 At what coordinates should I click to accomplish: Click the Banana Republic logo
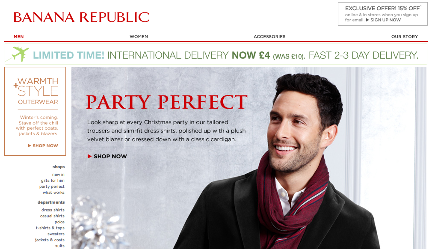[x=81, y=17]
